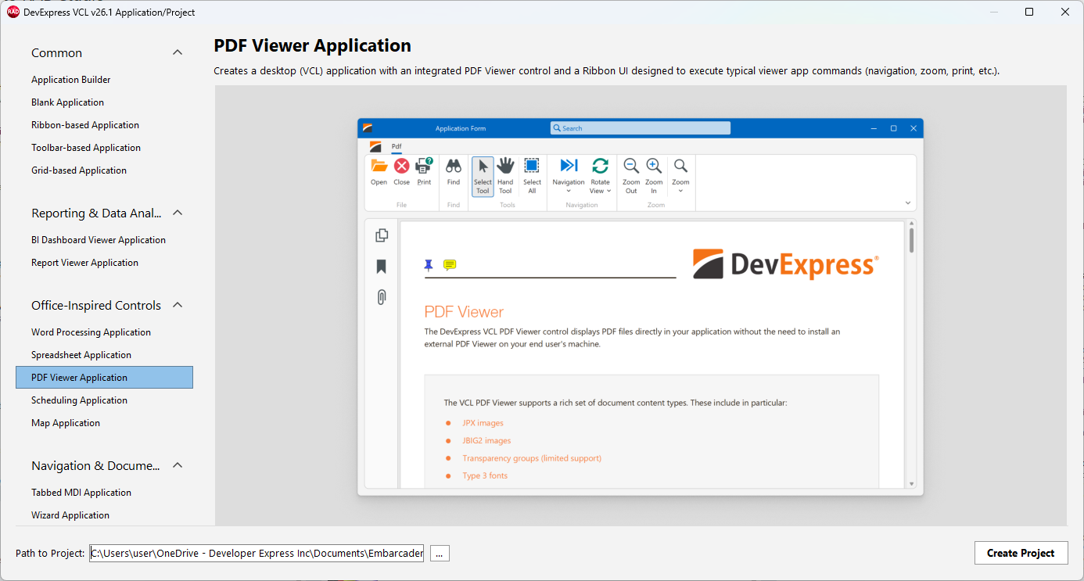Activate the Select Tool arrow icon
This screenshot has height=581, width=1084.
click(x=483, y=166)
